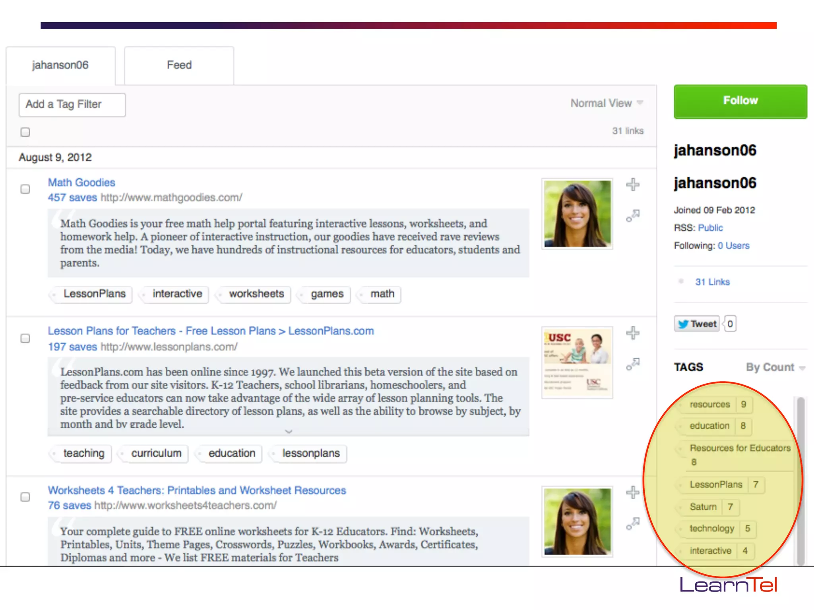This screenshot has width=814, height=610.
Task: Open the Normal View dropdown
Action: [x=606, y=103]
